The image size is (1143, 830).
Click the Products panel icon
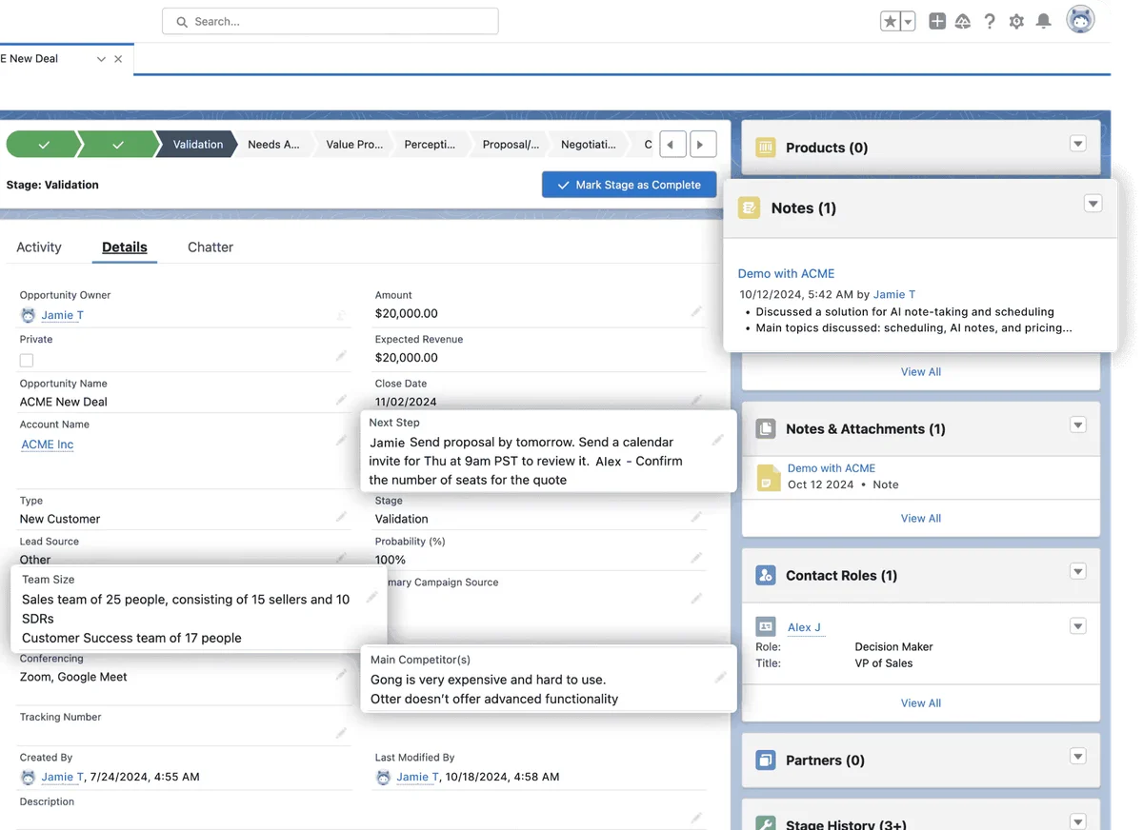pos(768,148)
